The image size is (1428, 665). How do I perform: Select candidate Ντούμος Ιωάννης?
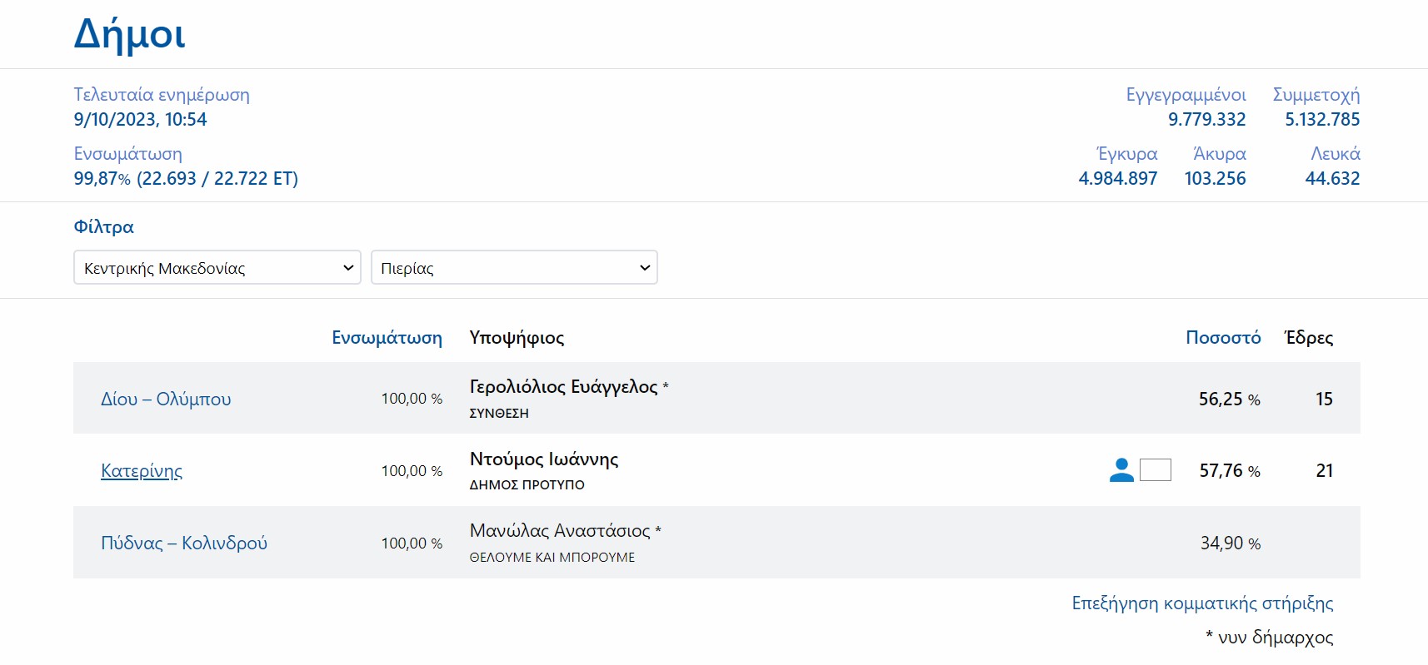pyautogui.click(x=544, y=459)
